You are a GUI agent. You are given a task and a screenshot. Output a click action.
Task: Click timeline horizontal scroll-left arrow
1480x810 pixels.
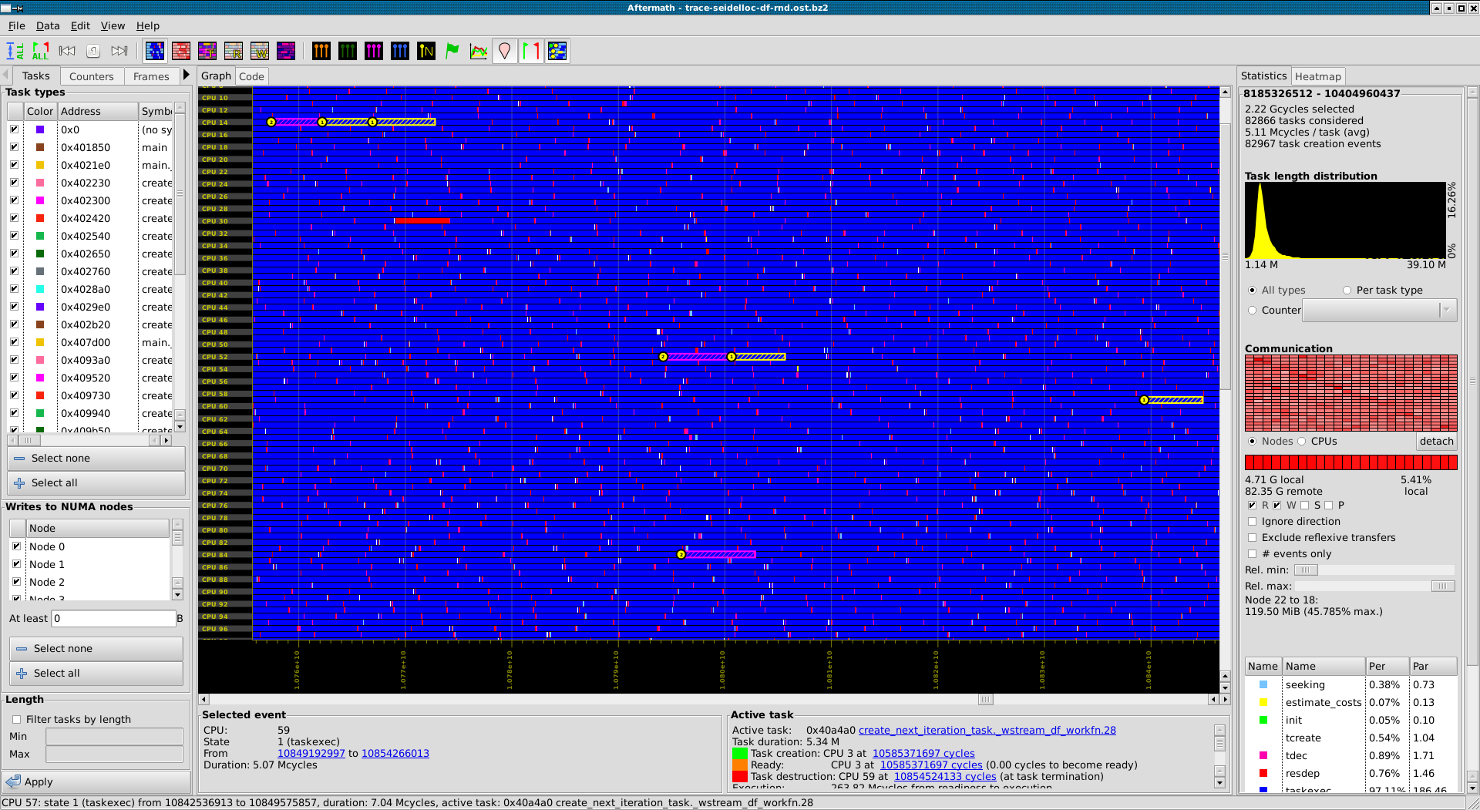[x=203, y=699]
